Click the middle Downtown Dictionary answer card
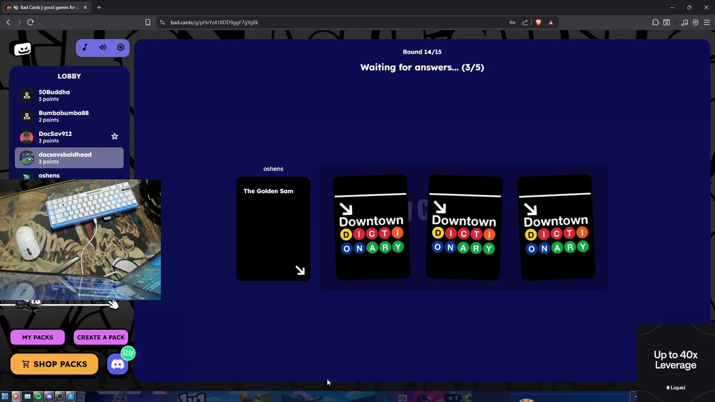Screen dimensions: 715x402 tap(464, 227)
